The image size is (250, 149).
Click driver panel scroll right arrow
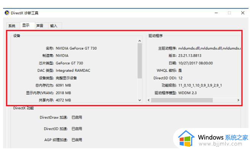[238, 100]
